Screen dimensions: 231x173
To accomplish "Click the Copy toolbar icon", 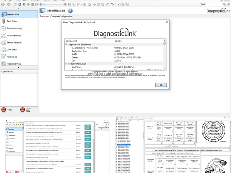I will coord(99,4).
